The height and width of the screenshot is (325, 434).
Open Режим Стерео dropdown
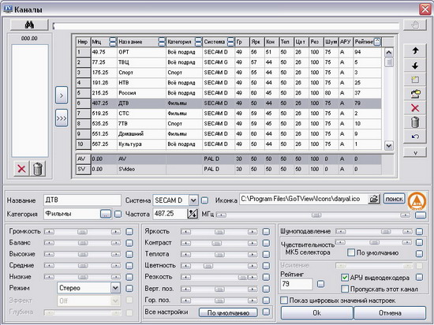pos(115,288)
